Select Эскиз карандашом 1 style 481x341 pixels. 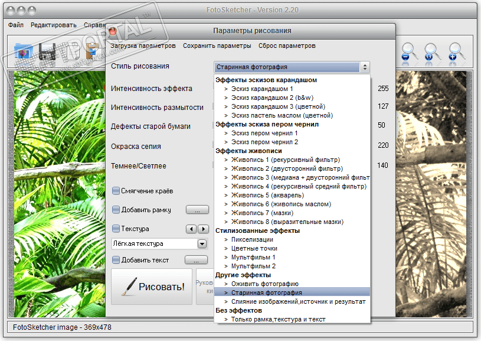tap(292, 89)
